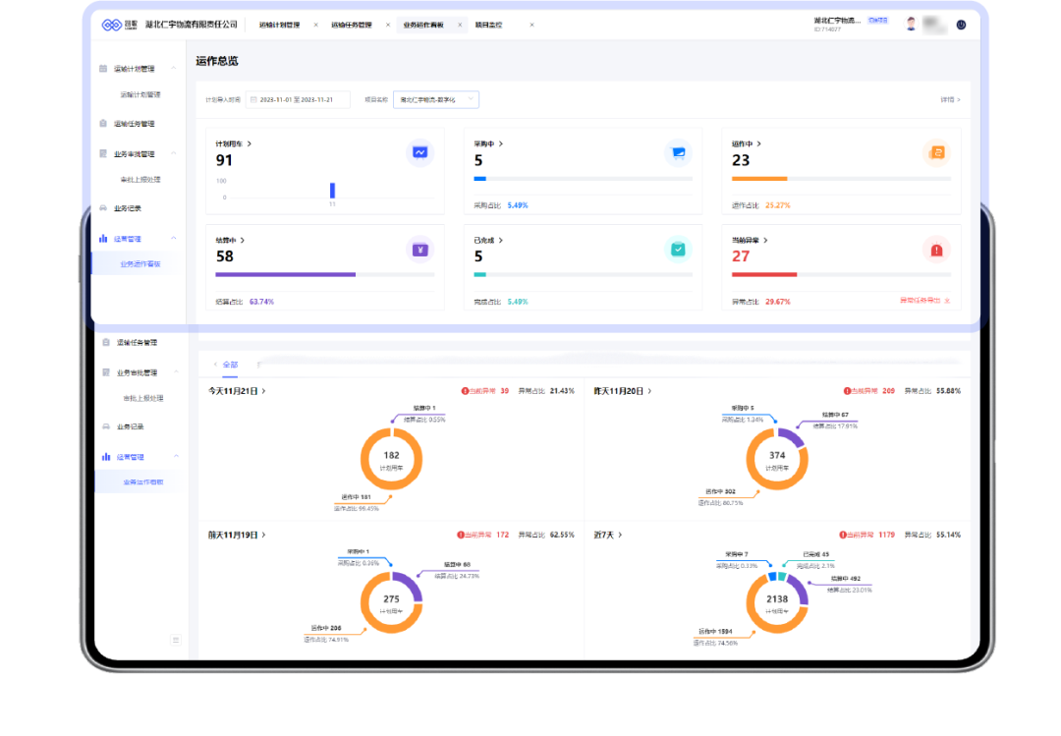Close the 运输任务管理 tab with its X

(x=388, y=25)
